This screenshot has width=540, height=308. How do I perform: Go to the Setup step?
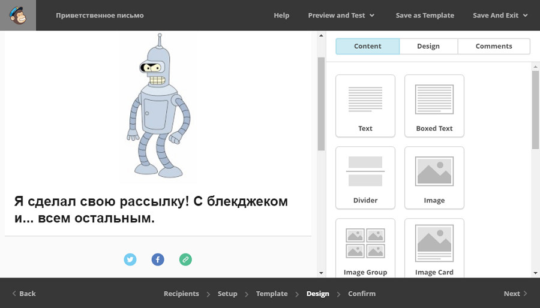click(227, 294)
